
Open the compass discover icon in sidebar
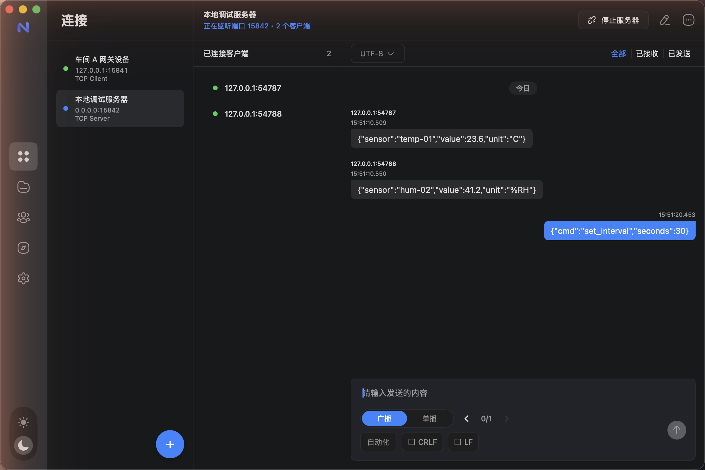pos(23,248)
